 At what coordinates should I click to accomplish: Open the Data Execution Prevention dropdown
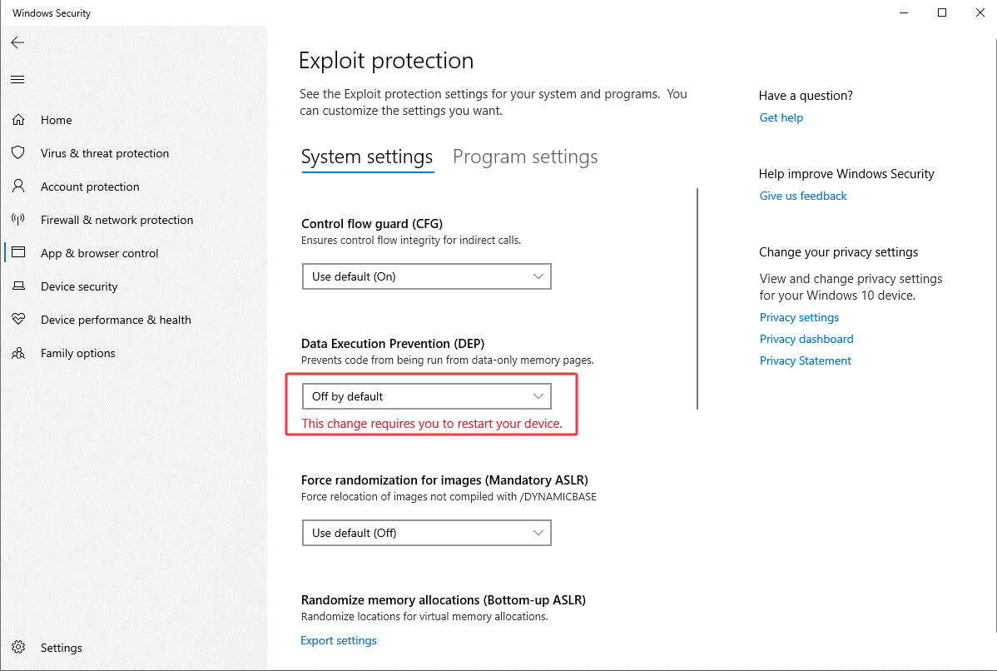point(426,396)
